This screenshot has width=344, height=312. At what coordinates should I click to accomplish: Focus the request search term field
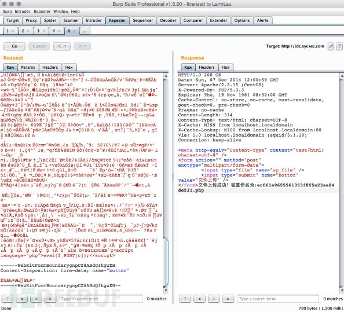[101, 299]
